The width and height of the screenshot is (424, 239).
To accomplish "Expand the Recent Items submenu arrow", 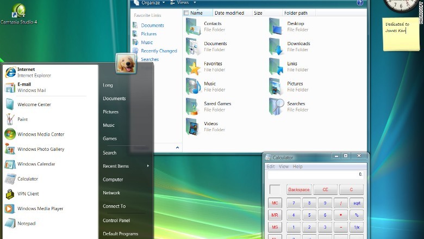I will tap(147, 166).
